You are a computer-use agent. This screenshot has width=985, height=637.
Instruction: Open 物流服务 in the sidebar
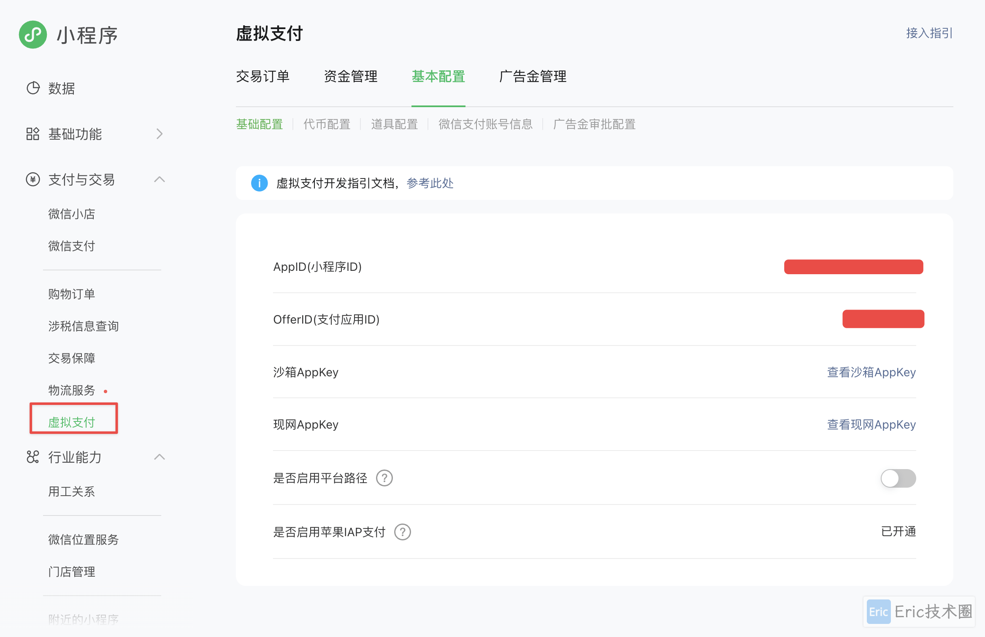point(72,390)
